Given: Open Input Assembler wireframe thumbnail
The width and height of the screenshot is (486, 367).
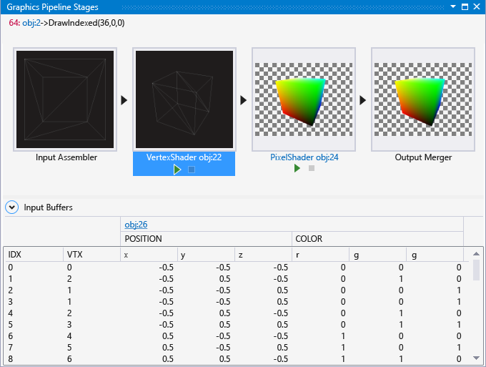Looking at the screenshot, I should point(65,99).
